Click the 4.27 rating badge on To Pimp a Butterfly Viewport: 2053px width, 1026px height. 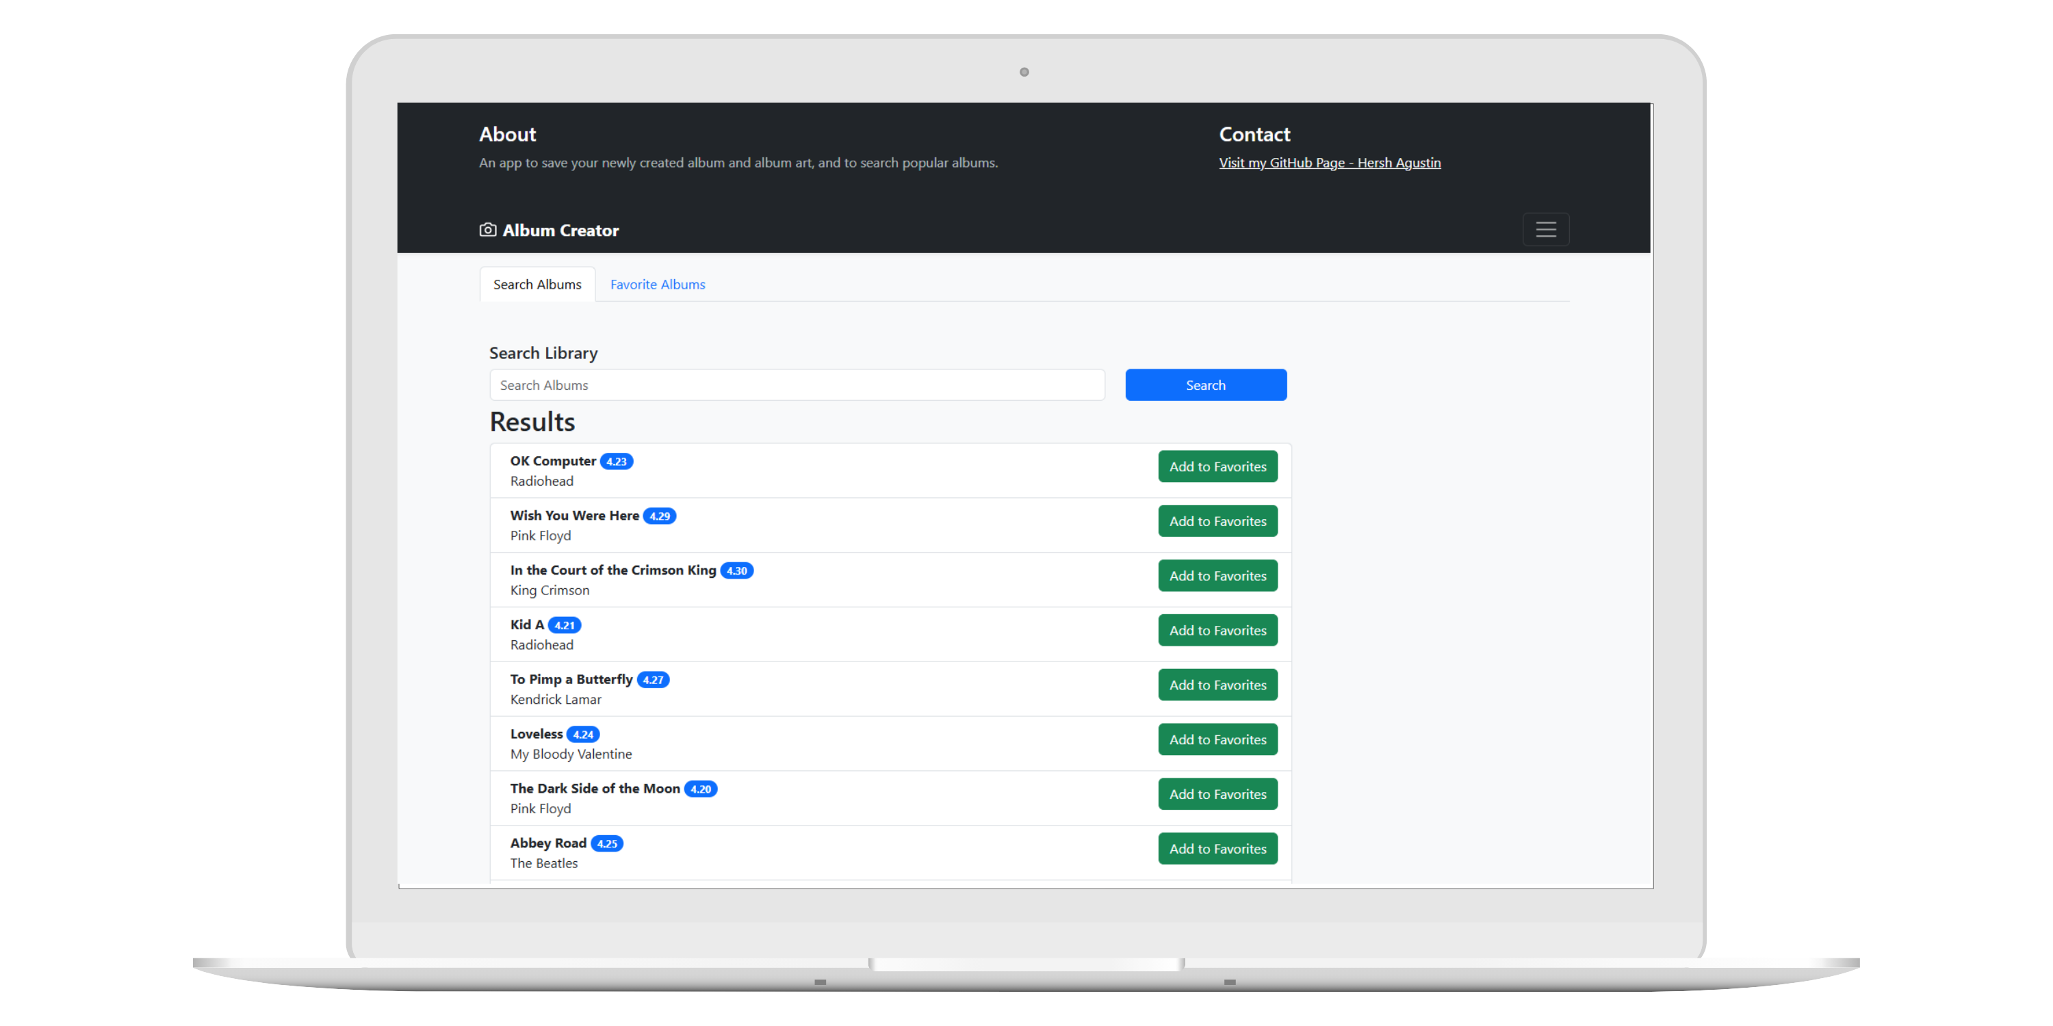[x=653, y=679]
